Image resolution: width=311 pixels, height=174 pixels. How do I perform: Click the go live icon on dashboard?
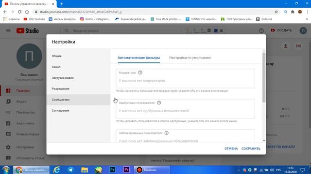[298, 46]
